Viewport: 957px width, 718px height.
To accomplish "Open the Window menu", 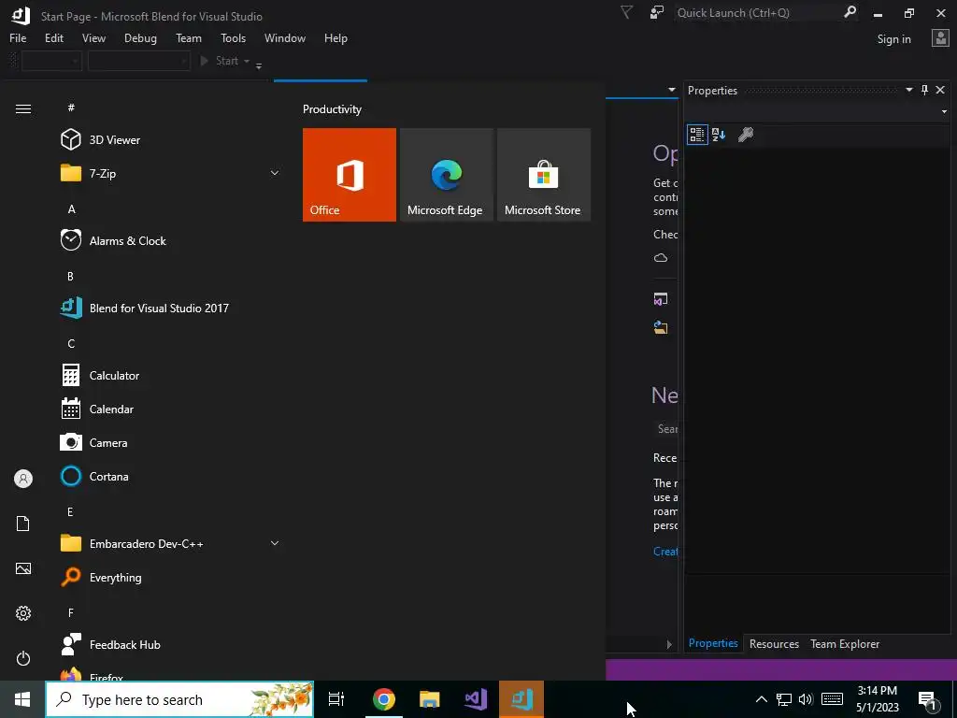I will [x=284, y=37].
